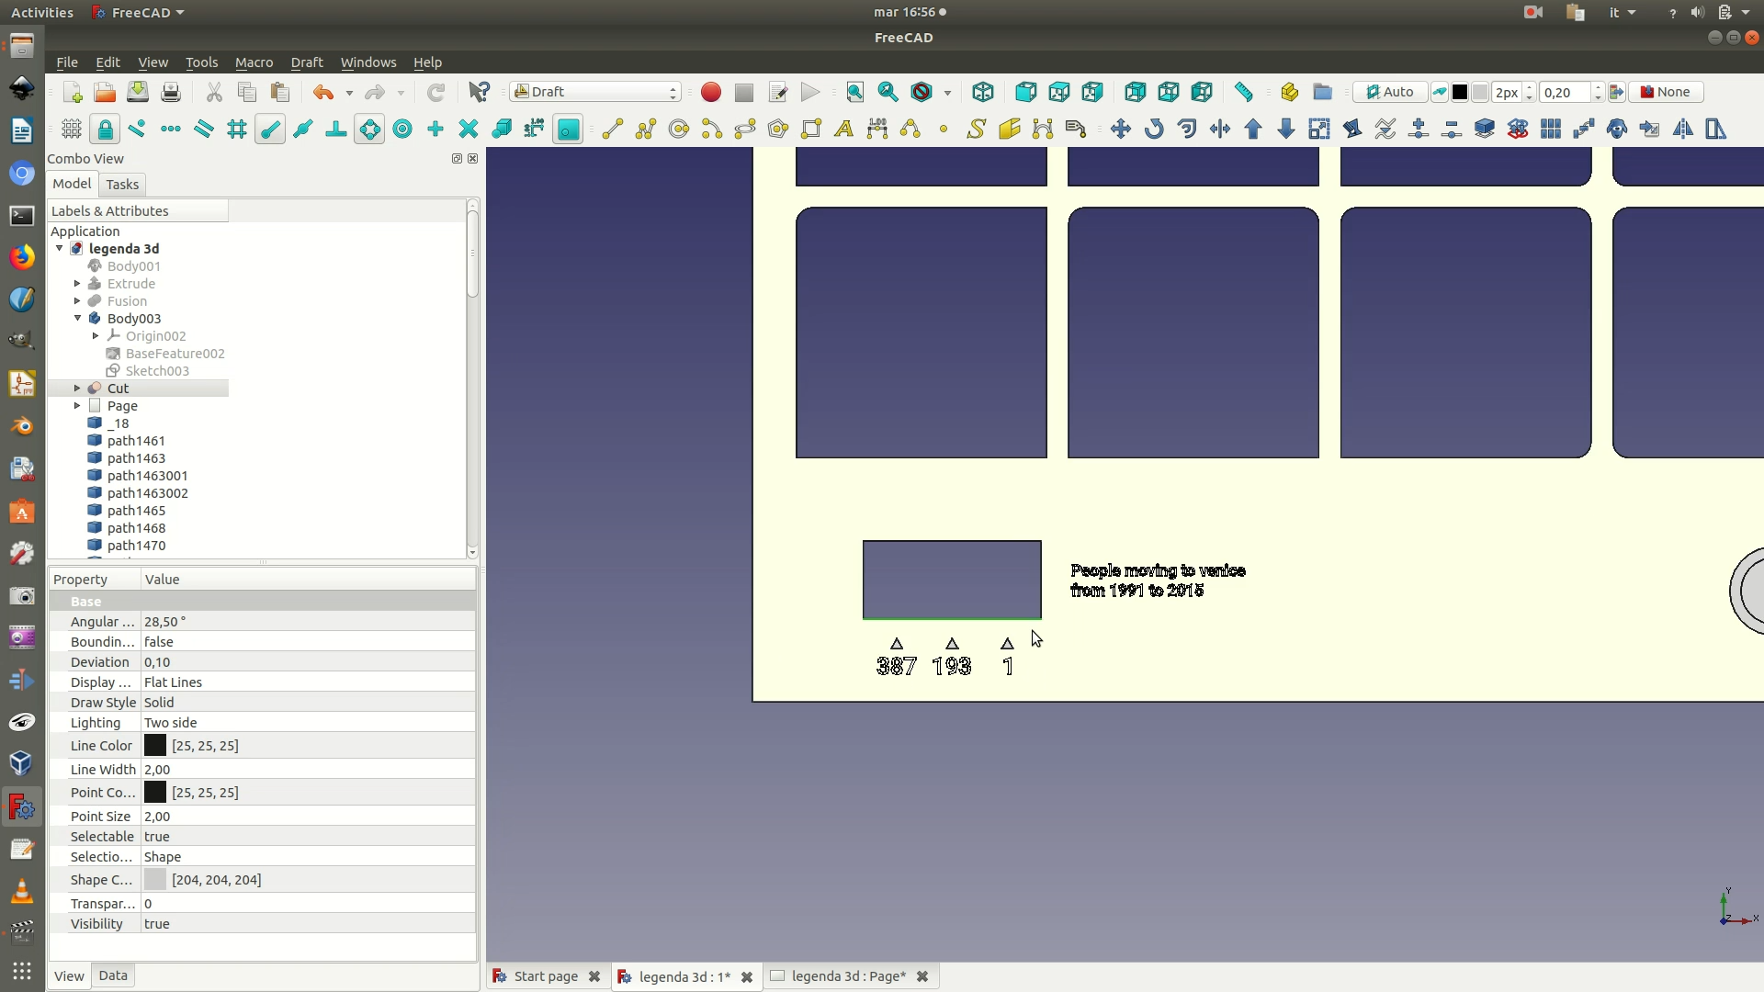Screen dimensions: 1764x992
Task: Toggle snap to working plane
Action: [x=568, y=129]
